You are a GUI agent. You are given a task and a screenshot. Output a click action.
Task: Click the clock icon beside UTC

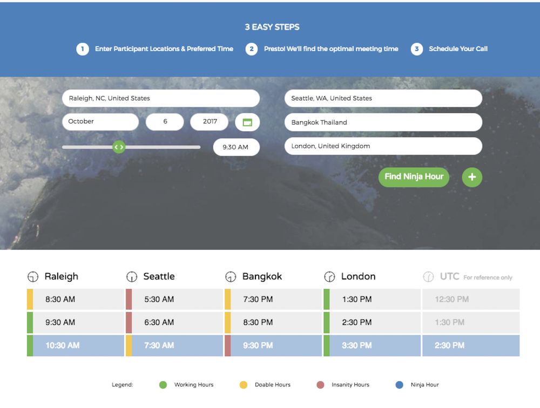pyautogui.click(x=428, y=277)
